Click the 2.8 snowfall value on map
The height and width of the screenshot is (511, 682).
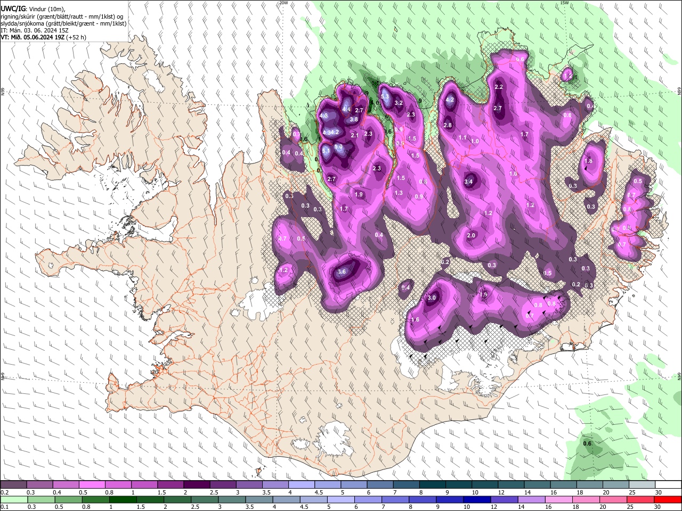pos(448,126)
